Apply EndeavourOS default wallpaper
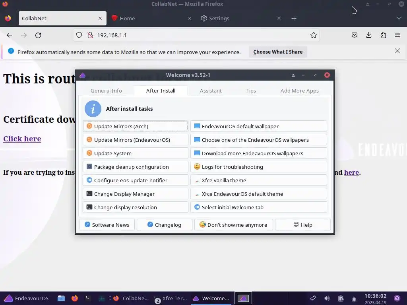 click(x=258, y=126)
